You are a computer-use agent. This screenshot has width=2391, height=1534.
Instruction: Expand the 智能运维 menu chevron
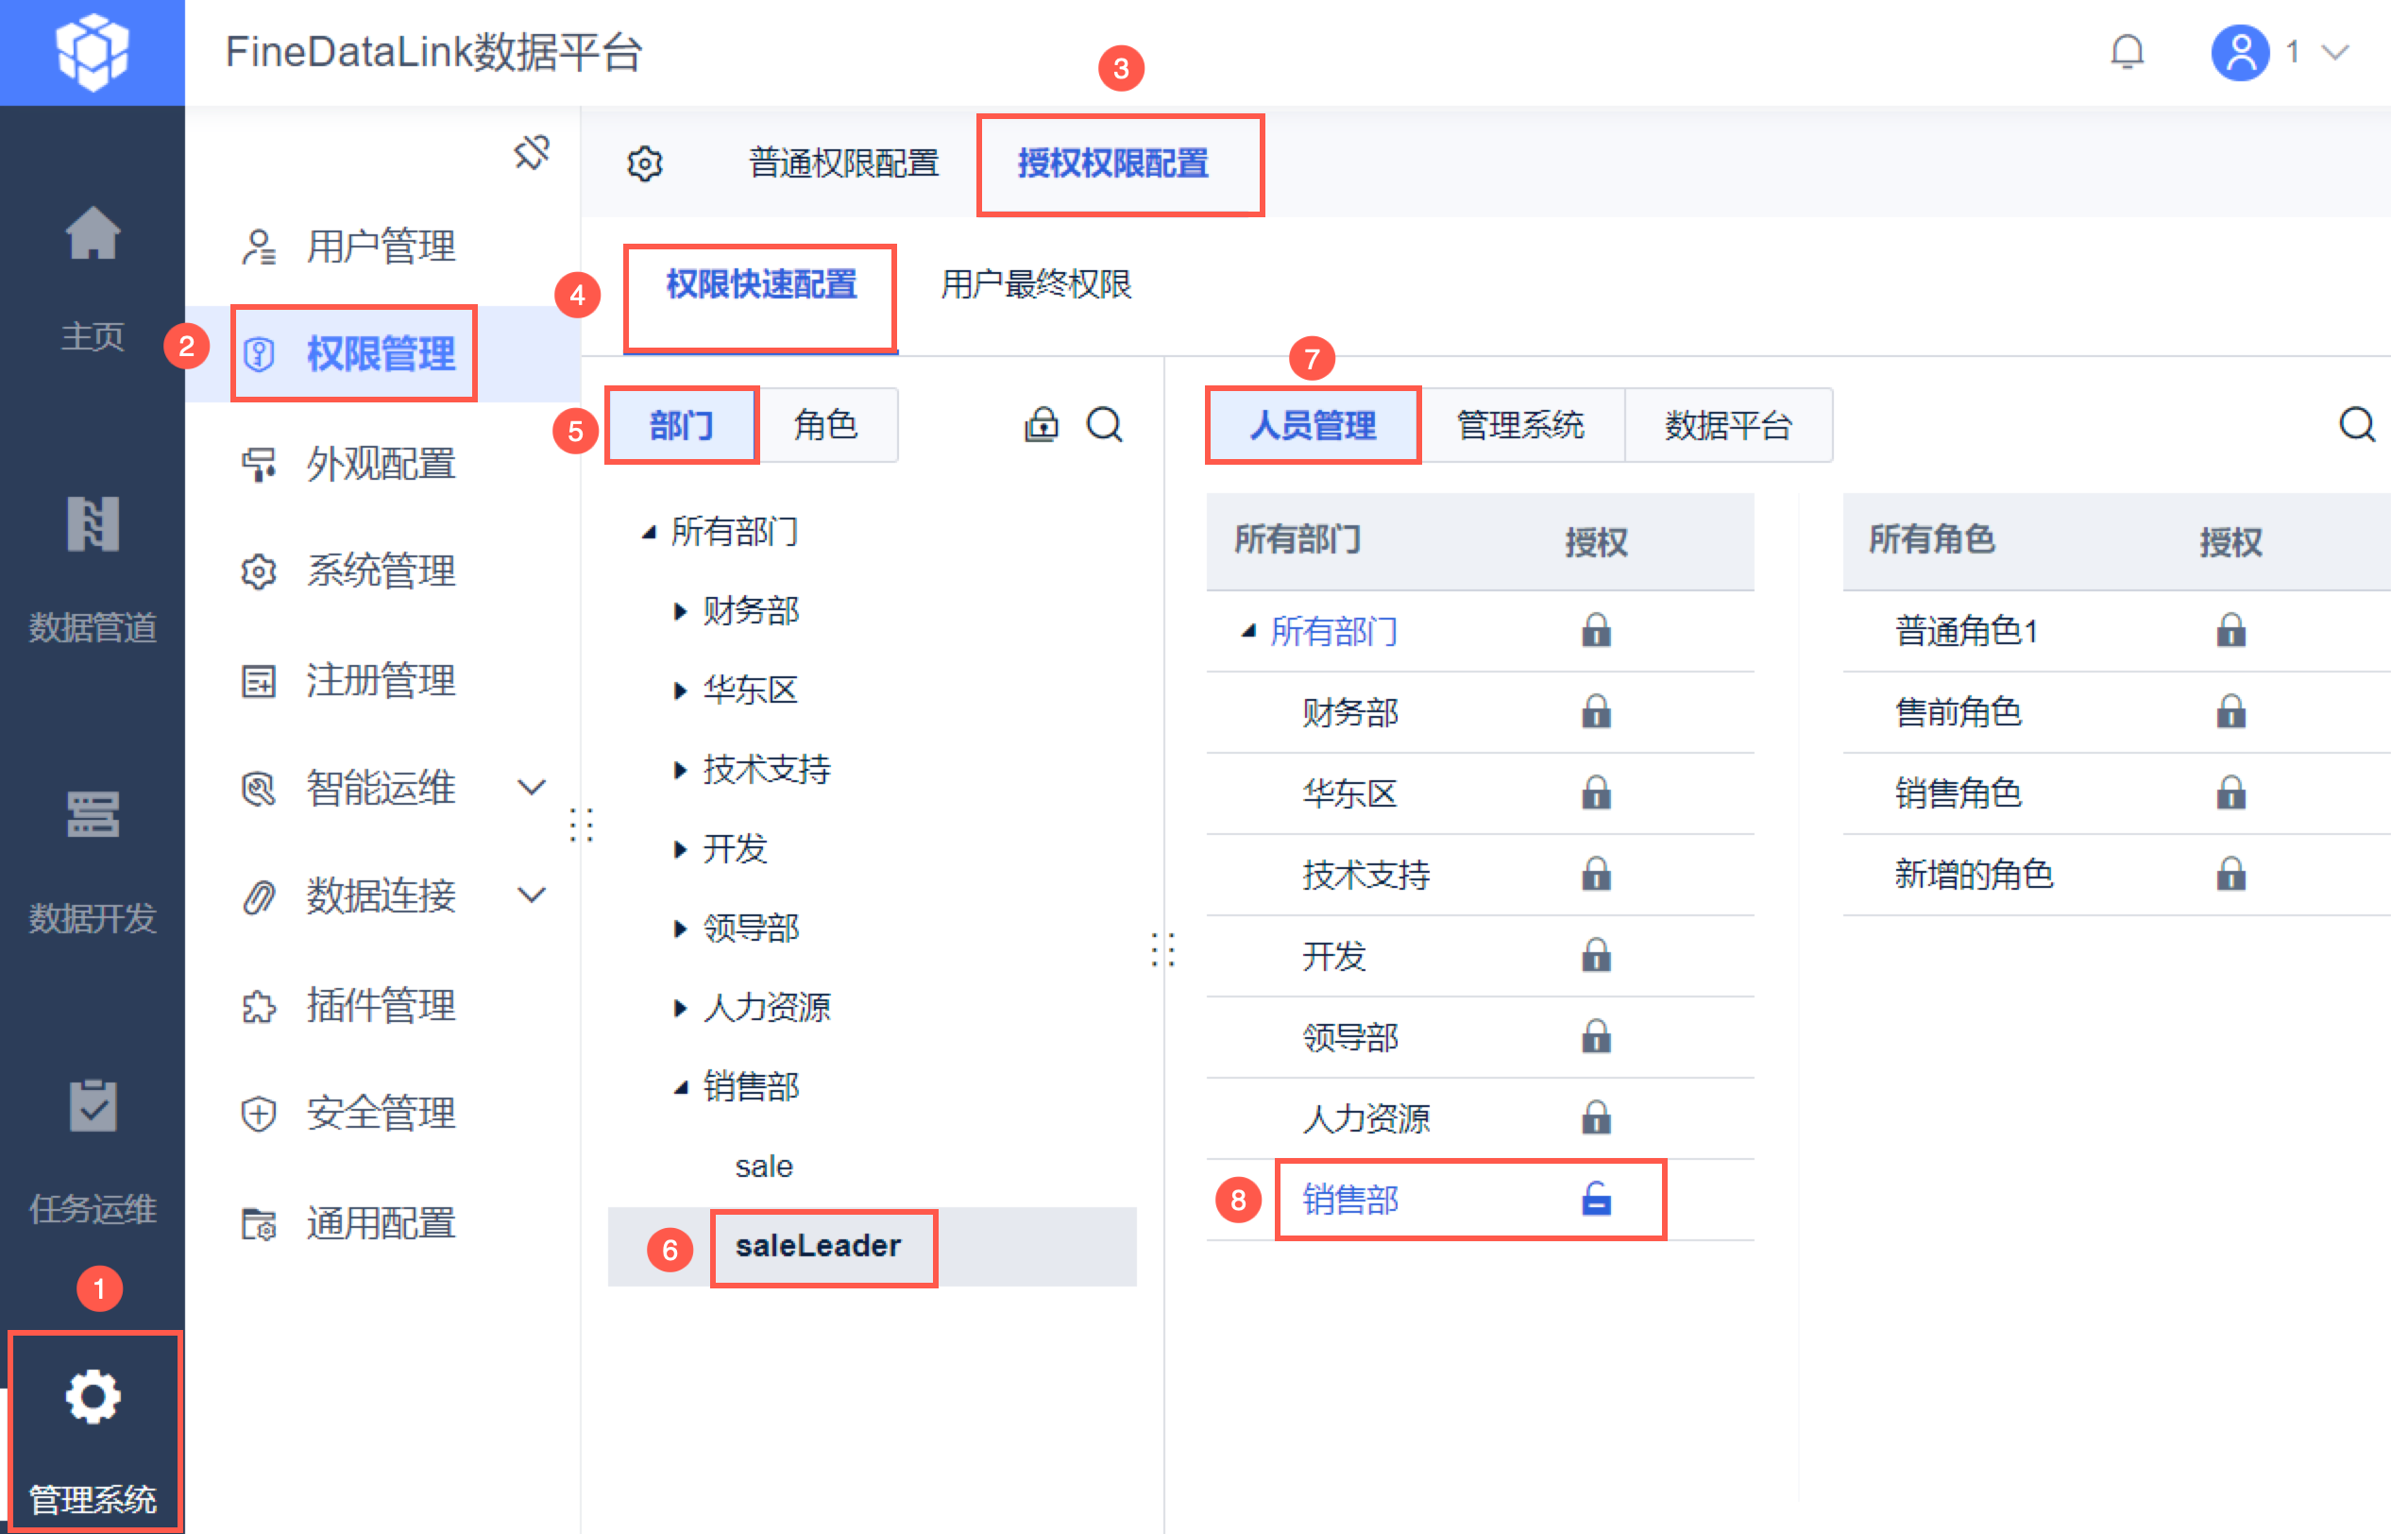pos(532,788)
